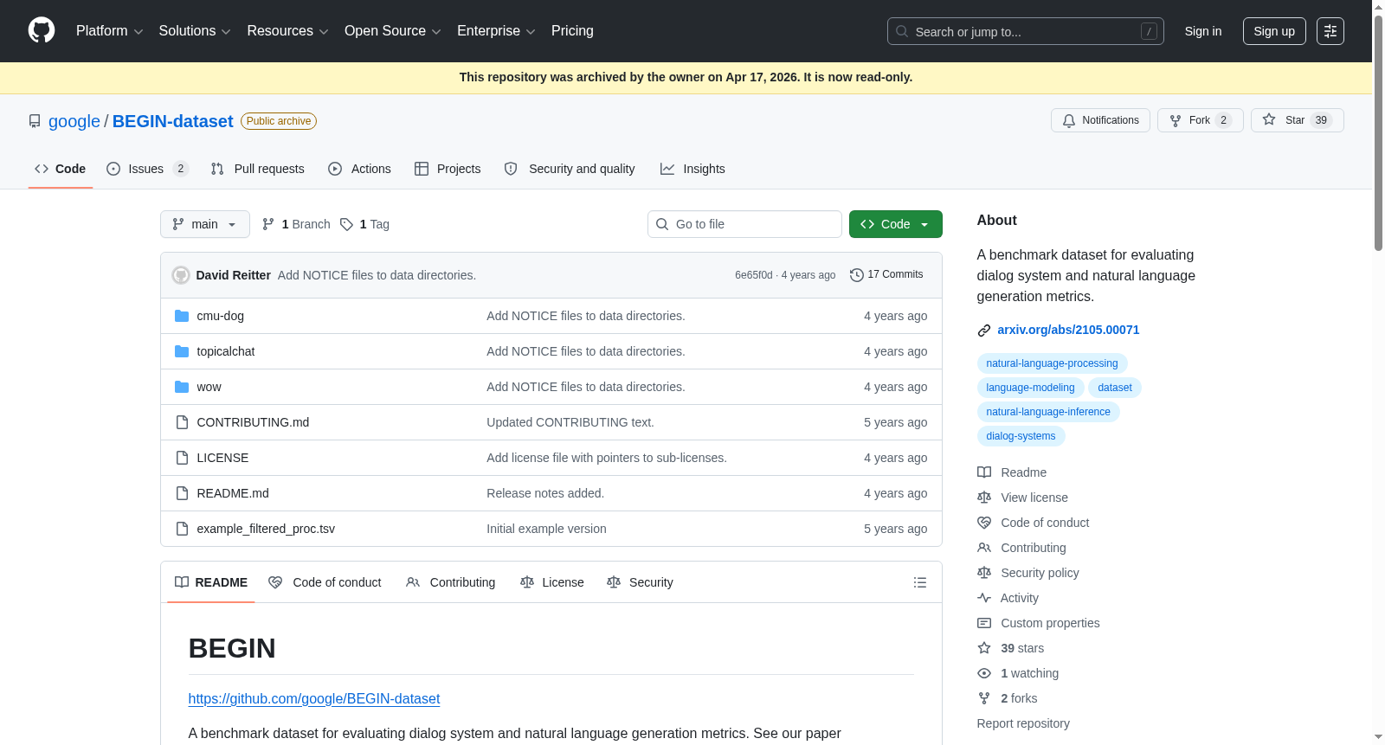
Task: Click the cmu-dog folder icon
Action: (182, 316)
